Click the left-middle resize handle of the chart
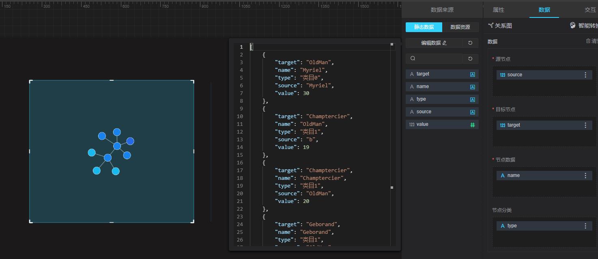The image size is (598, 259). click(x=30, y=151)
